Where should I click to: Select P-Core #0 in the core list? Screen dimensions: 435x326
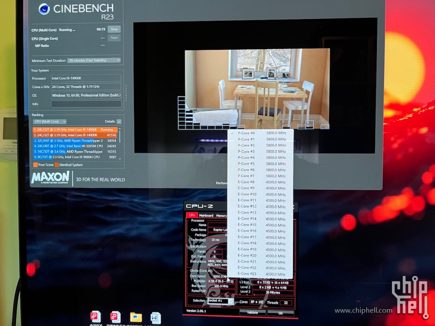pyautogui.click(x=260, y=133)
